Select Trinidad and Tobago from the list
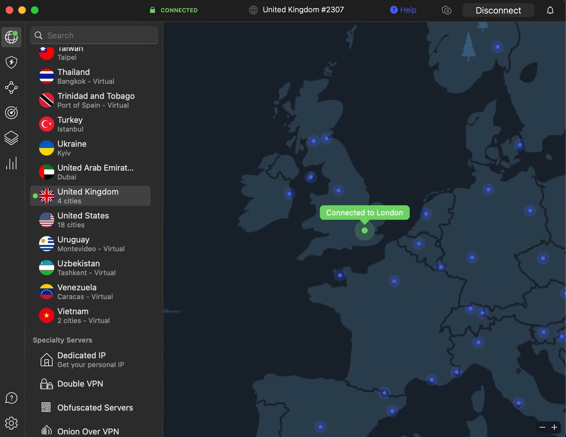The image size is (566, 437). click(x=91, y=101)
